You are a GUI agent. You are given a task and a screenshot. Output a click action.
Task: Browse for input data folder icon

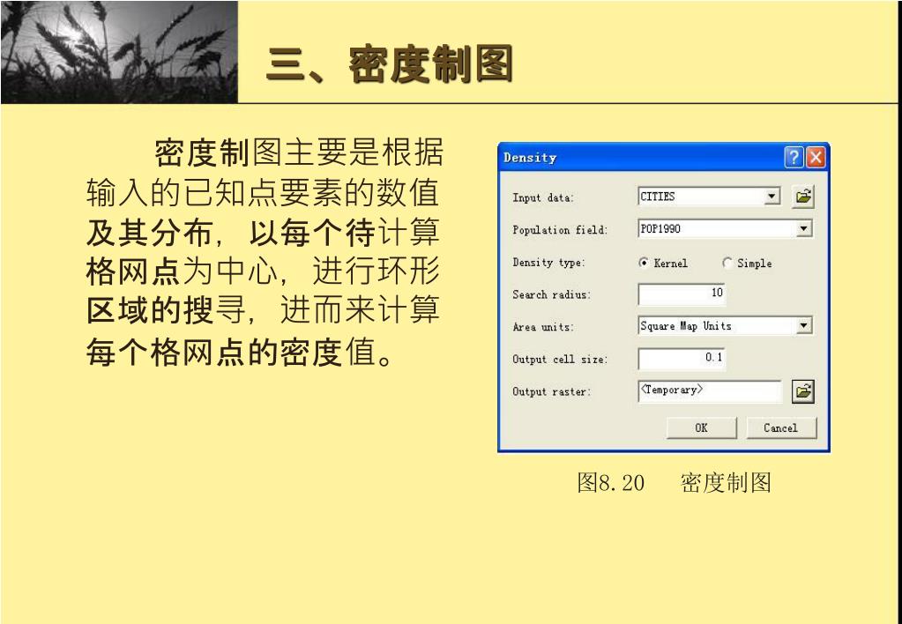click(803, 197)
